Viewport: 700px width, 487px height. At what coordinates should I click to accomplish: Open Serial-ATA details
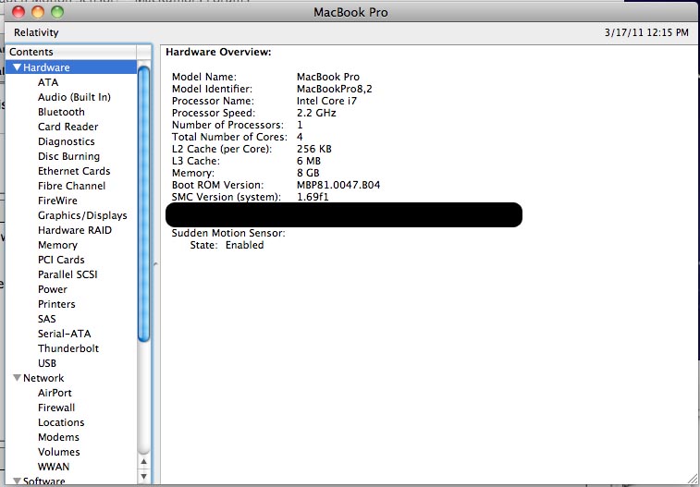pyautogui.click(x=65, y=334)
